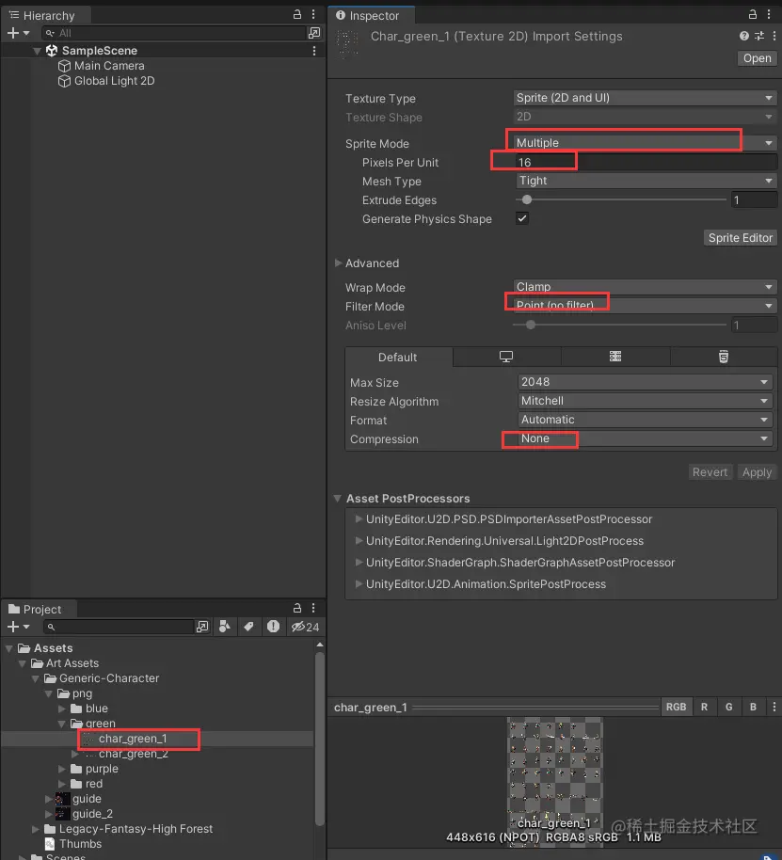Open the Hierarchy create plus menu
This screenshot has height=860, width=782.
18,33
